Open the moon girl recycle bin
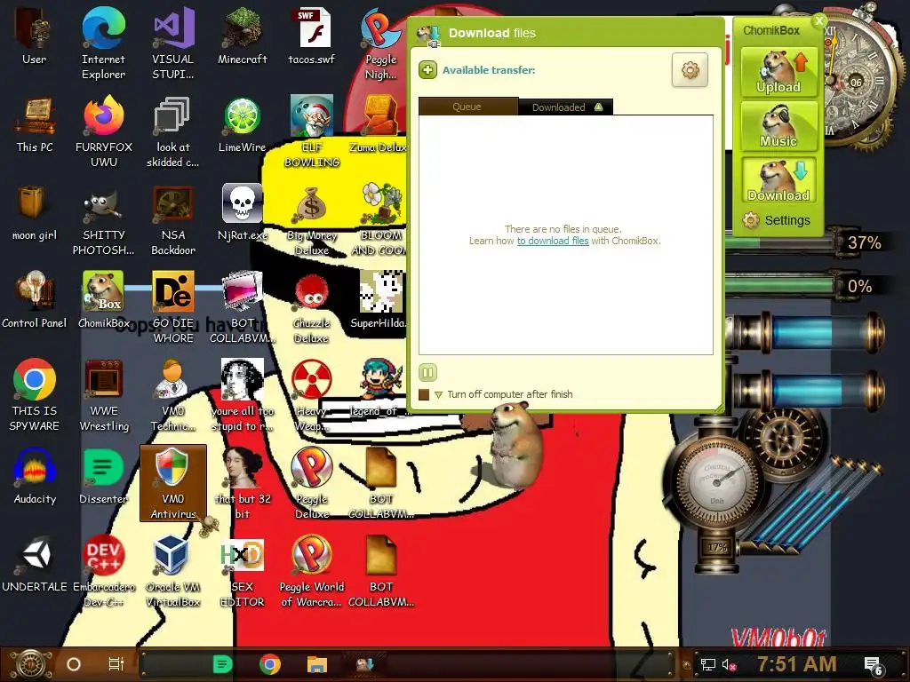Viewport: 910px width, 682px height. point(35,212)
